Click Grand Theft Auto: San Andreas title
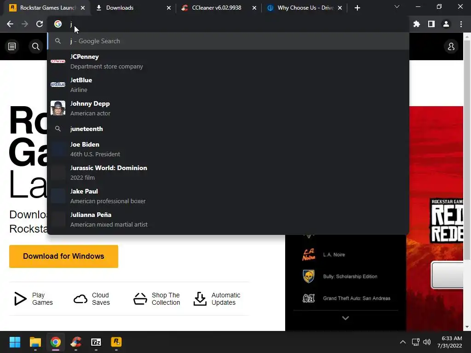The height and width of the screenshot is (353, 471). [356, 298]
